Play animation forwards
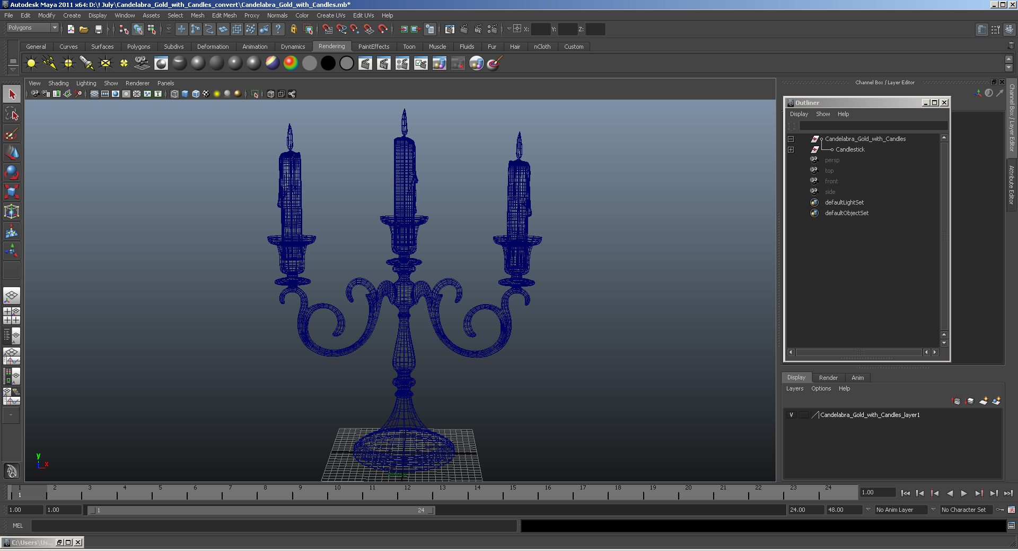 pyautogui.click(x=964, y=493)
